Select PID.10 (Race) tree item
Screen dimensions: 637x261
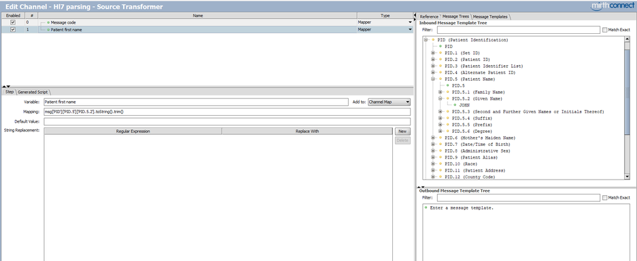[461, 164]
